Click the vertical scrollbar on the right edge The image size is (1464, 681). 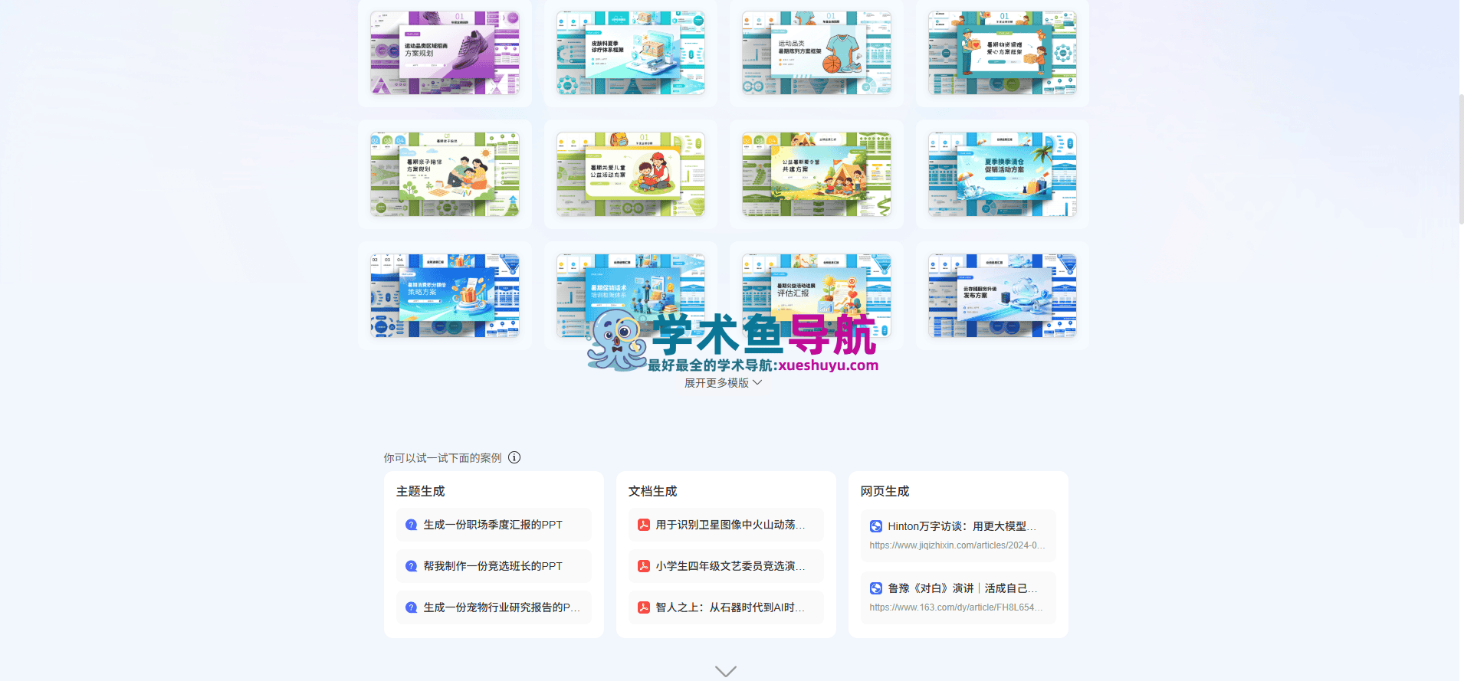[1460, 159]
